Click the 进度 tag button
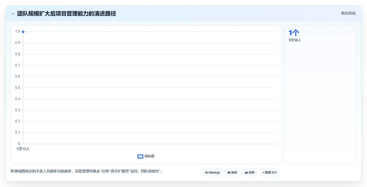The height and width of the screenshot is (187, 367). (x=250, y=172)
